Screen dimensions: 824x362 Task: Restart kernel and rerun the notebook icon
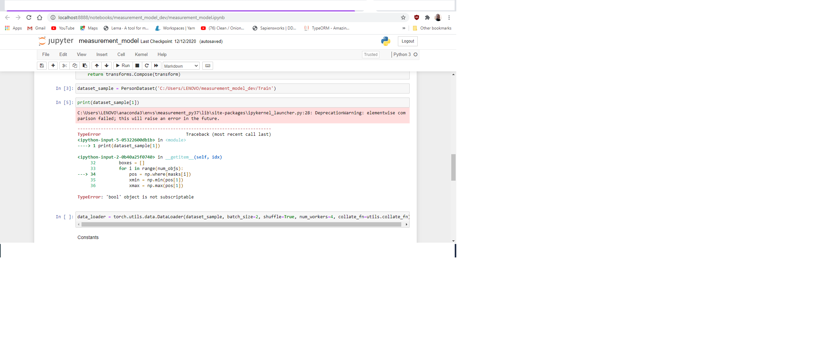point(156,66)
